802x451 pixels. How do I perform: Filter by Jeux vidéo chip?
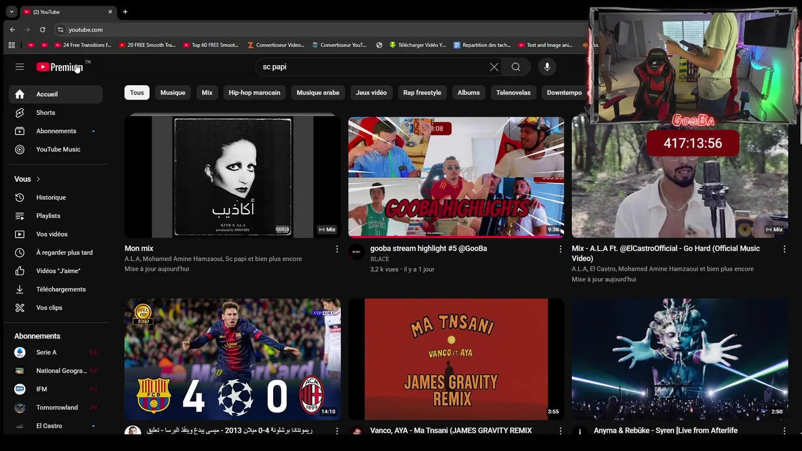tap(372, 93)
